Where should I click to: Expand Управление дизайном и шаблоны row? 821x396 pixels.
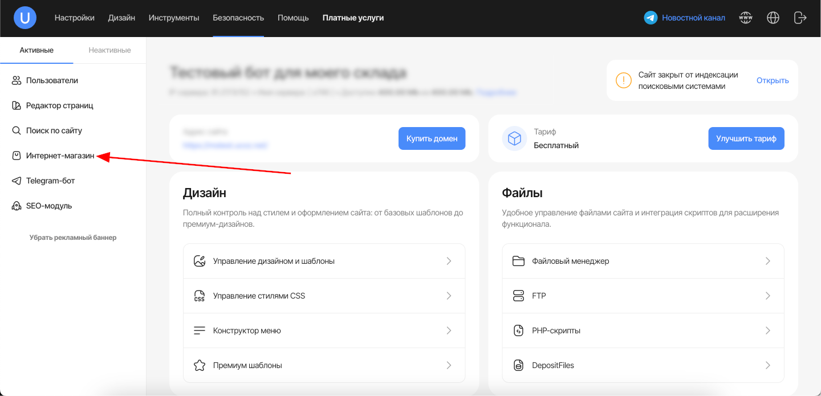click(x=324, y=261)
